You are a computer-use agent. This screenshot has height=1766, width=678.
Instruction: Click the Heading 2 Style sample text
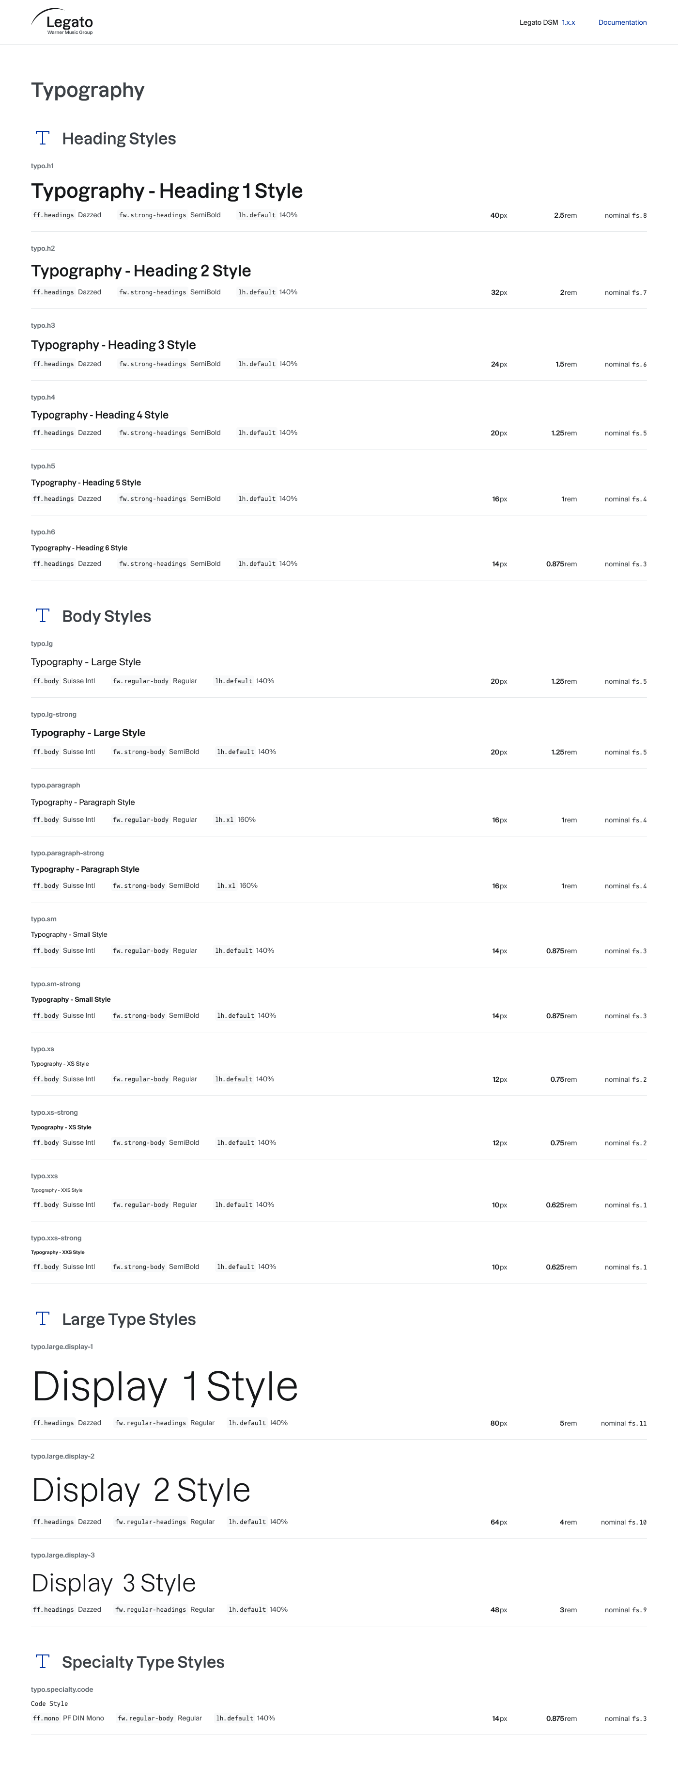(x=140, y=271)
